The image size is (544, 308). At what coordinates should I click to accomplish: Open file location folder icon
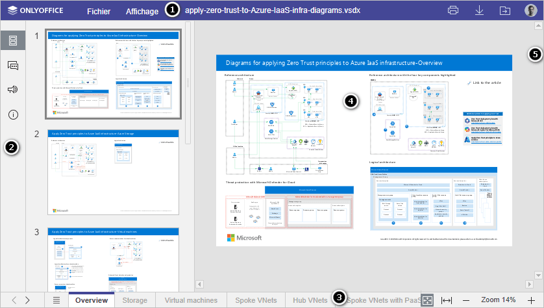(505, 11)
